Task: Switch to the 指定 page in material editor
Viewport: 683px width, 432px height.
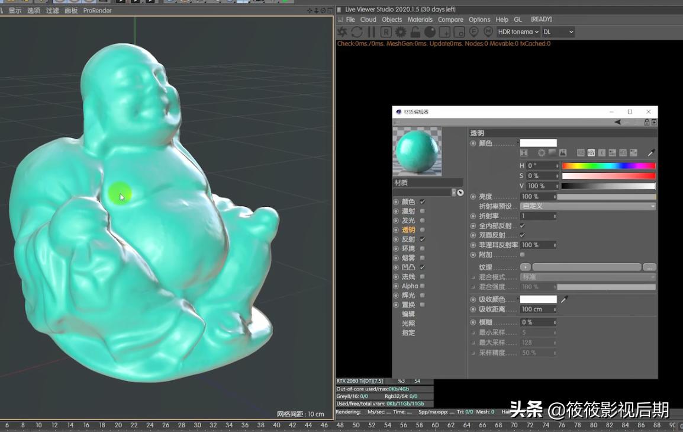Action: point(408,333)
